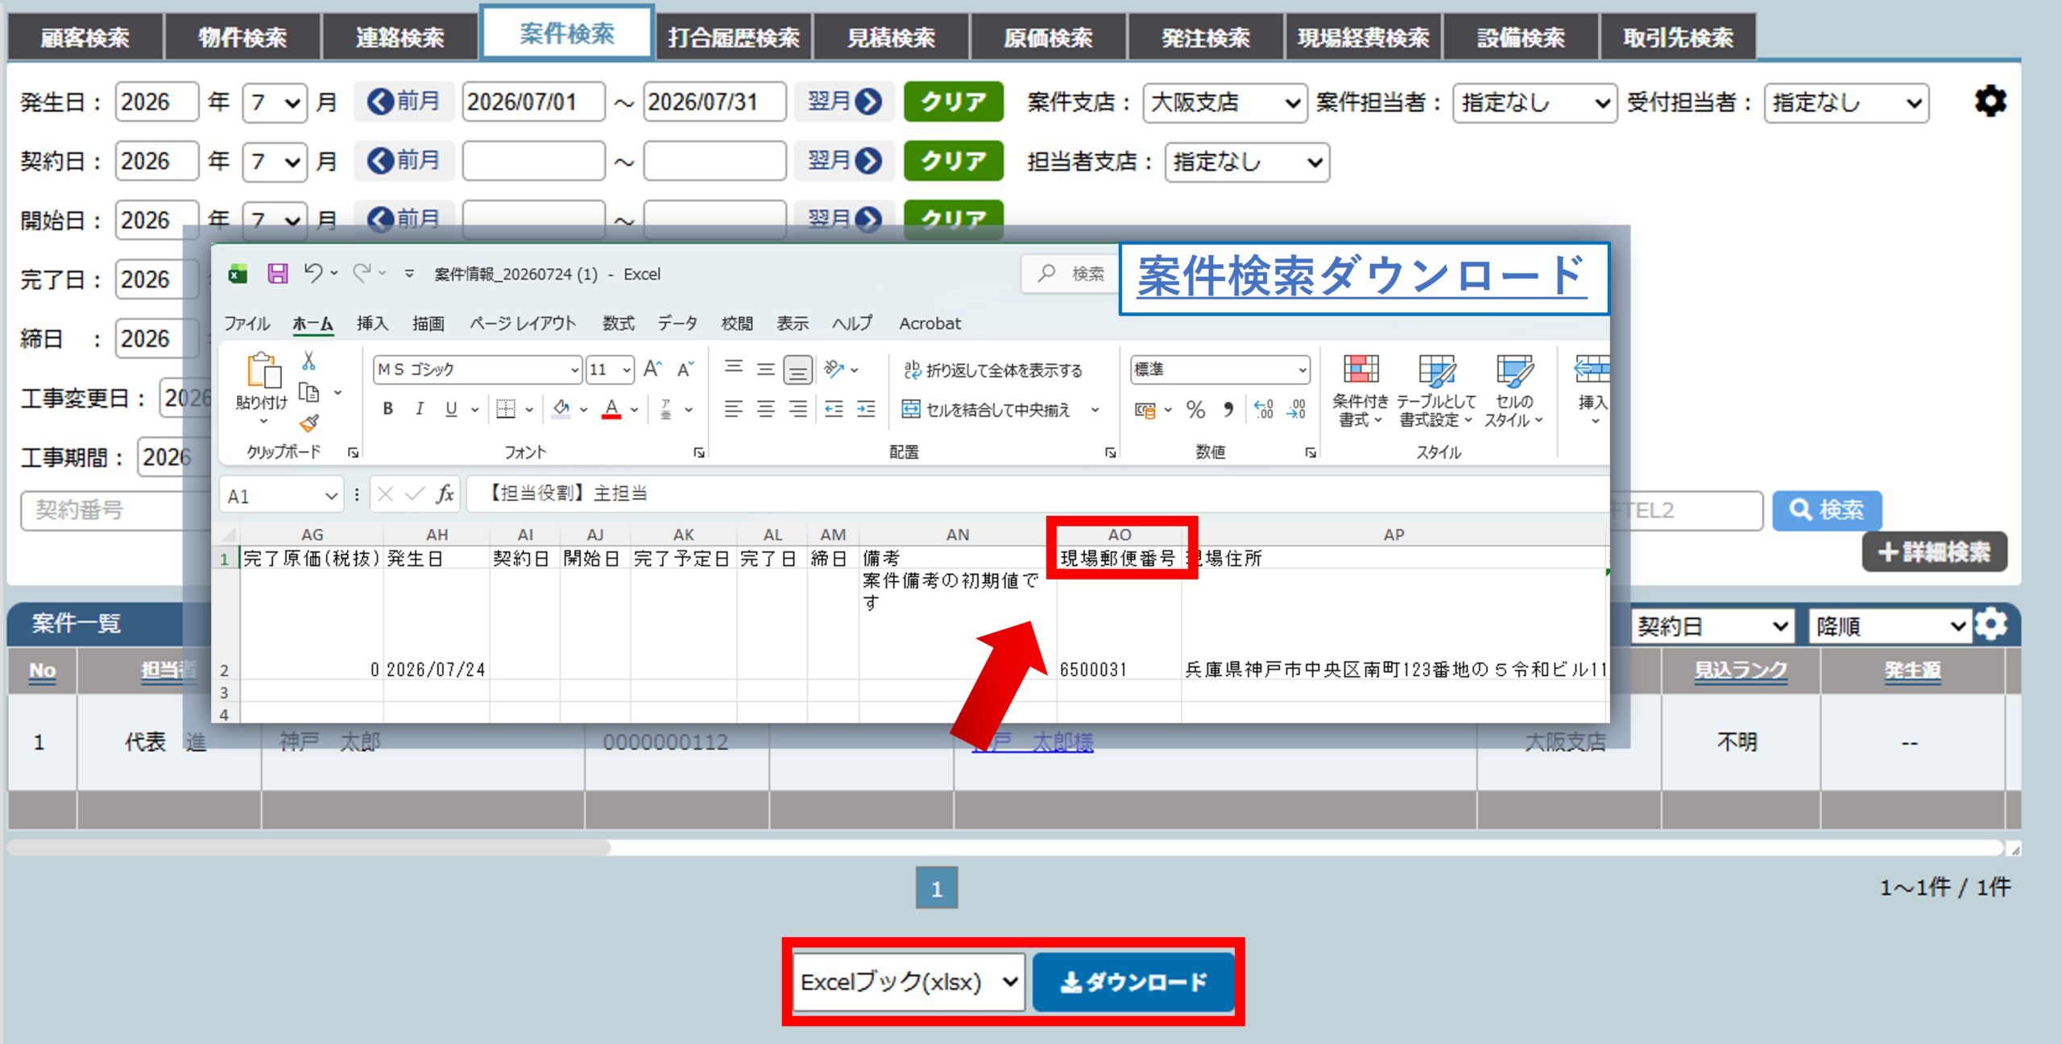Click merge and center (セルを結合して中央揃え)
Viewport: 2062px width, 1044px height.
tap(986, 410)
